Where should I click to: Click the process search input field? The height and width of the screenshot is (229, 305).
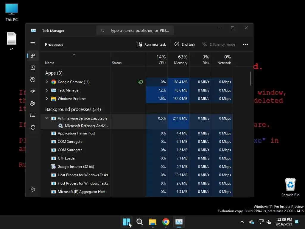coord(135,31)
